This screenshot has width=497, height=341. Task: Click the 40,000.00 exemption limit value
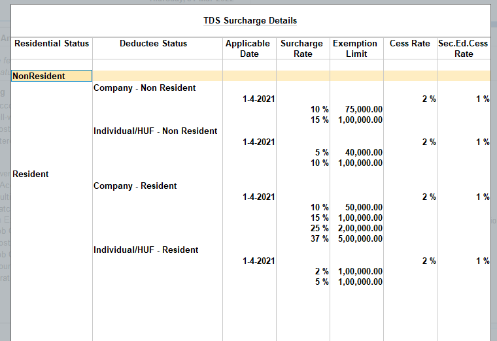[364, 152]
